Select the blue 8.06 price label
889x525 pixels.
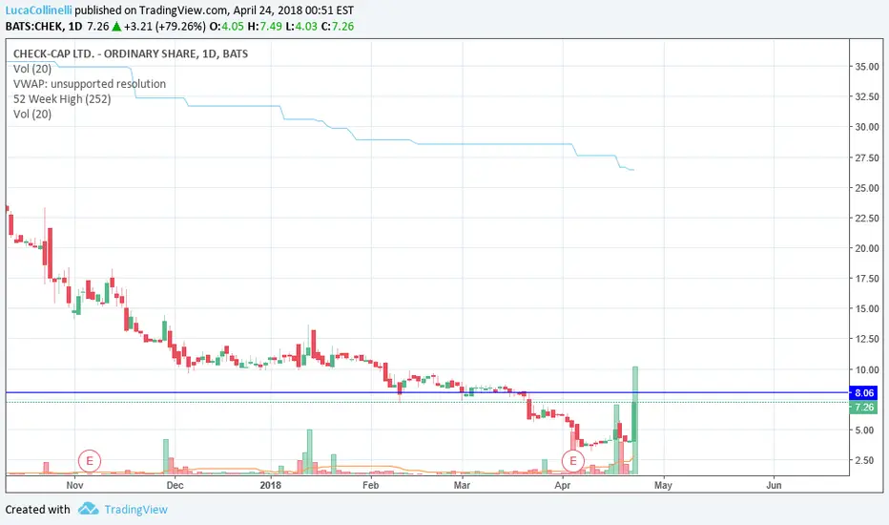863,392
